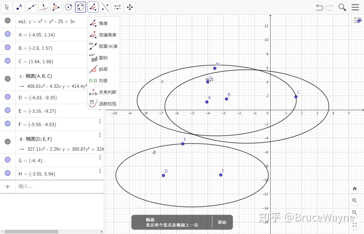Click the 帮助 help button
364x234 pixels.
pos(222,222)
